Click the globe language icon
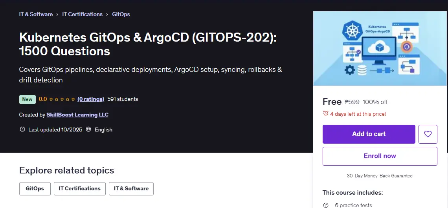Viewport: 448px width, 208px height. 88,129
